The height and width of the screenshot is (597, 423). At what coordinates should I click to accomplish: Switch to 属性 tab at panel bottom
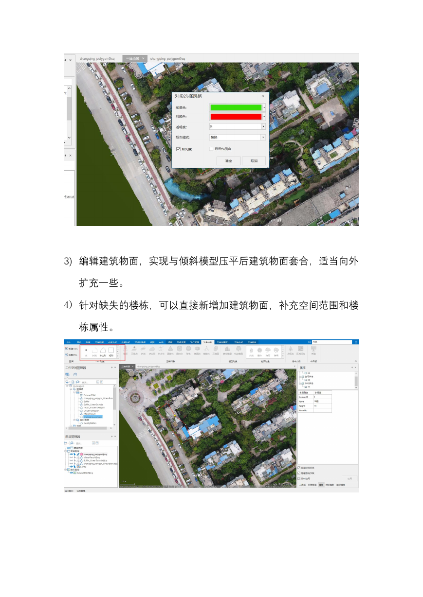[321, 485]
